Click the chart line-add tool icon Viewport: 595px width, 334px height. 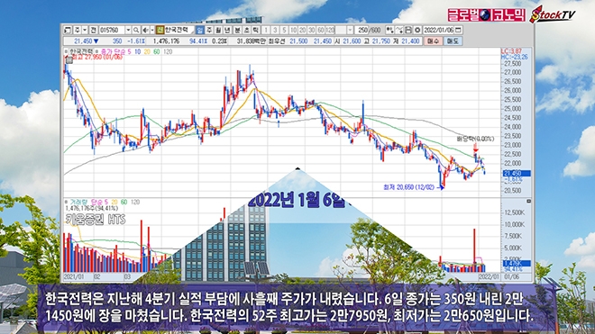tap(399, 30)
